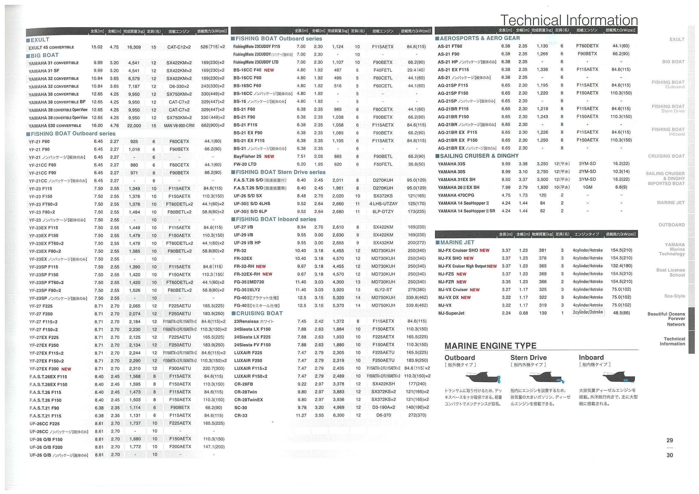The height and width of the screenshot is (494, 699).
Task: Click page number 29
Action: [x=670, y=441]
